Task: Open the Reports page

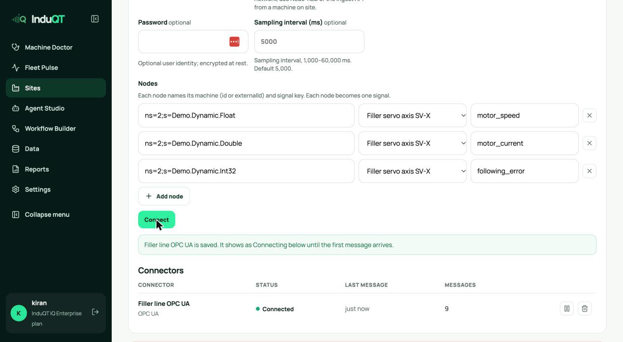Action: point(56,169)
